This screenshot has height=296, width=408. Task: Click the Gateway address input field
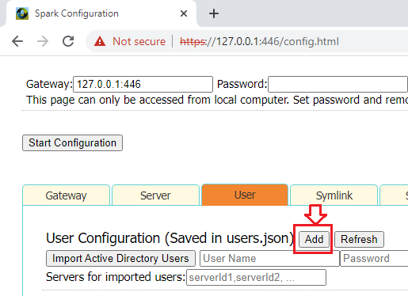[x=143, y=84]
